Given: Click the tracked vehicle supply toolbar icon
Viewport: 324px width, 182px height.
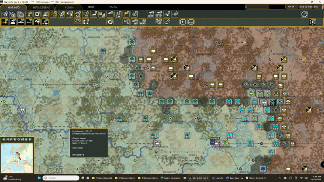Looking at the screenshot, I should point(150,14).
